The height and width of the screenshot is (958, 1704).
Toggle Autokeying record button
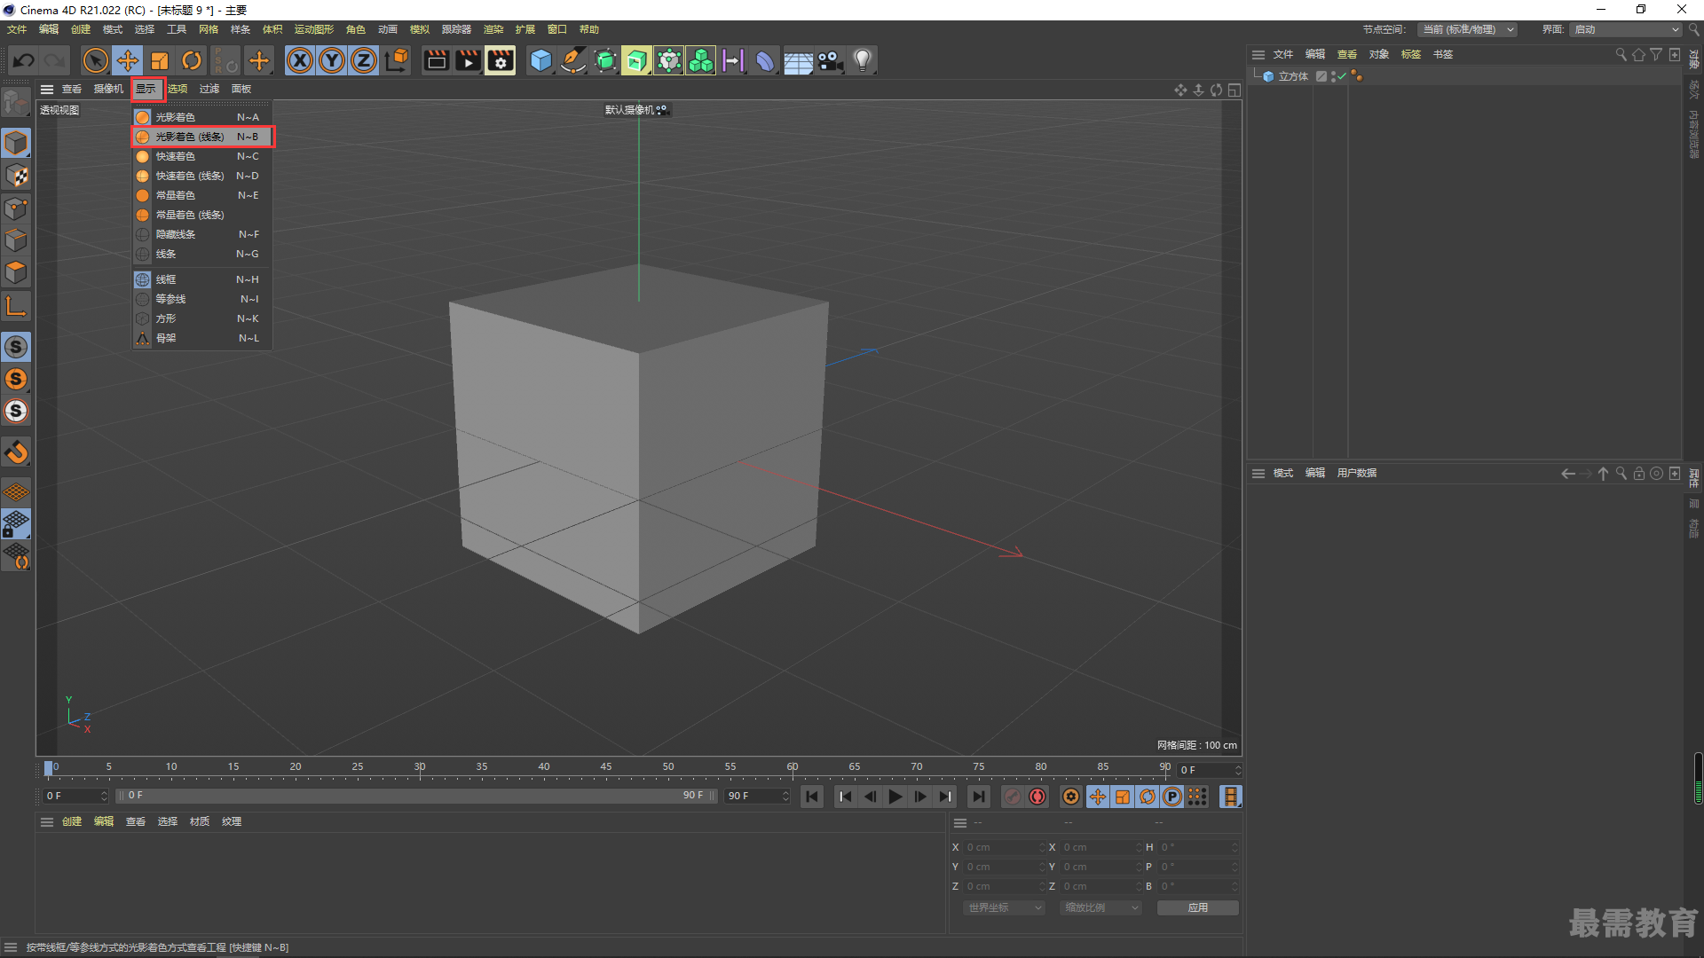tap(1037, 797)
